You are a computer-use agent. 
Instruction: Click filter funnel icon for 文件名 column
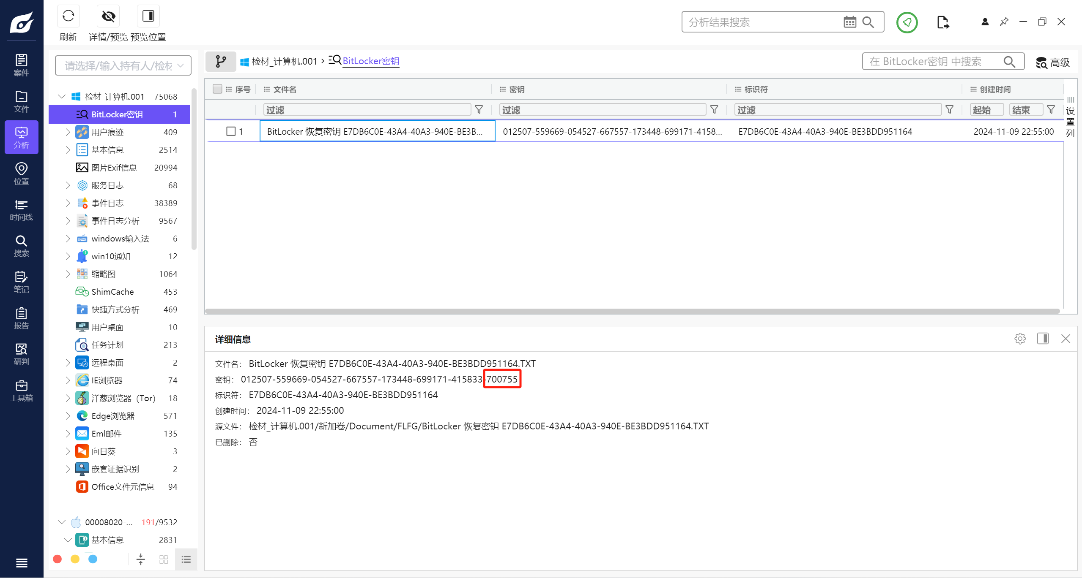tap(479, 110)
